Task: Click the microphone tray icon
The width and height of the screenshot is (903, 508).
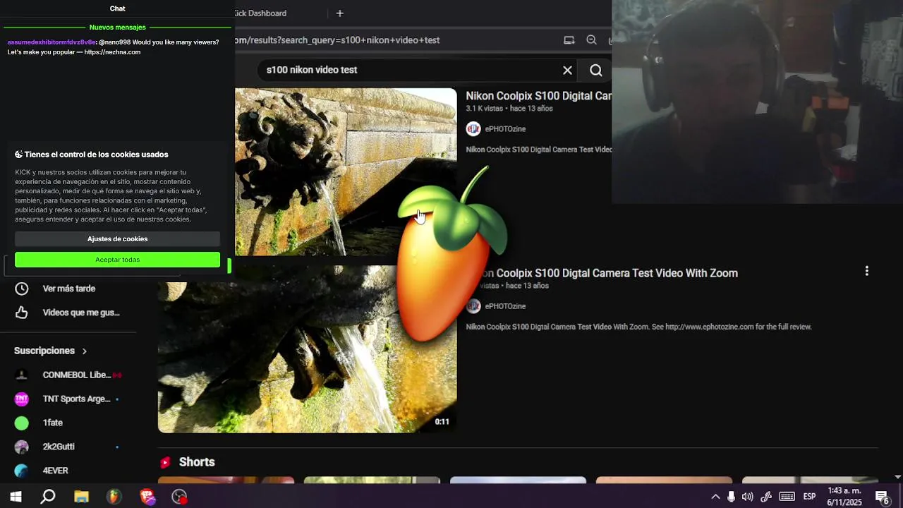Action: coord(731,497)
